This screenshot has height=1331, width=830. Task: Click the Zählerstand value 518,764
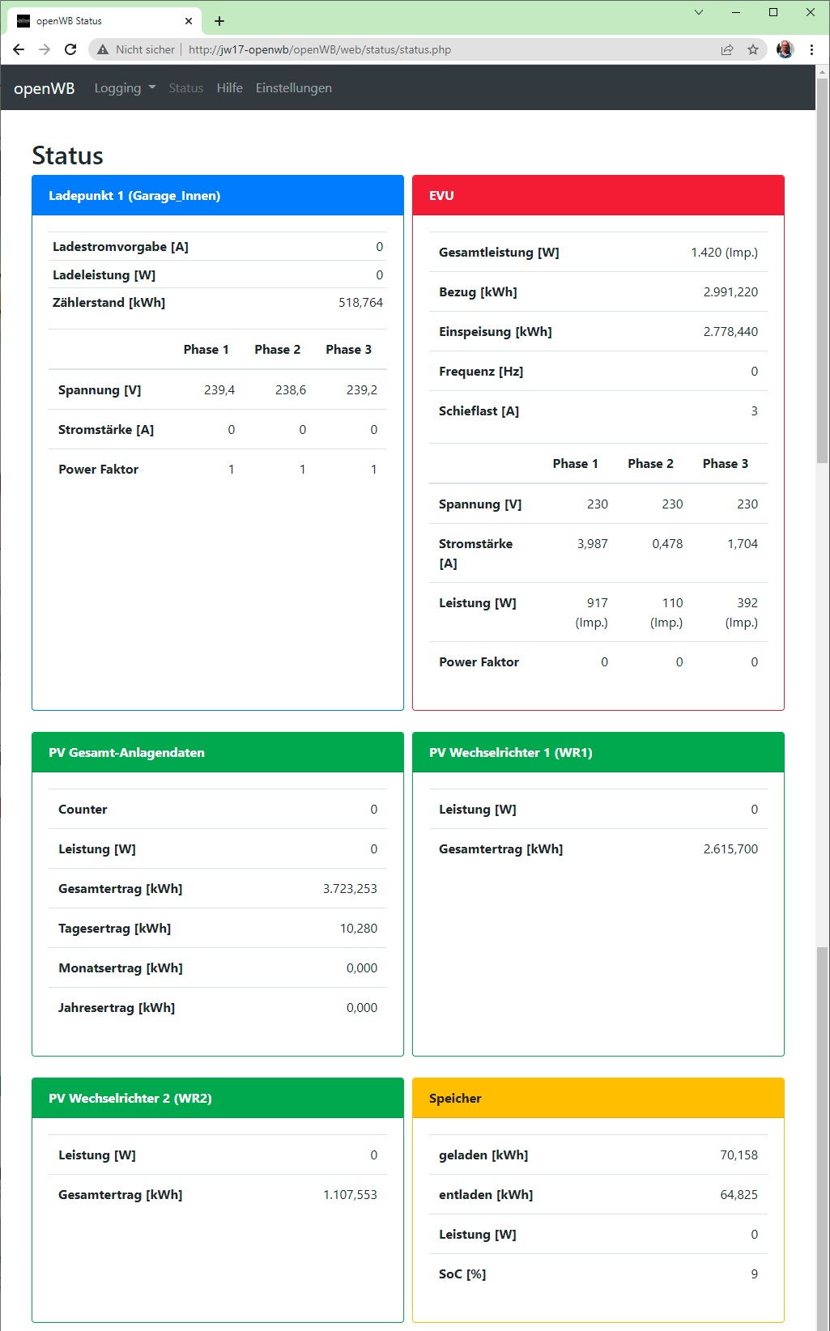(x=360, y=303)
